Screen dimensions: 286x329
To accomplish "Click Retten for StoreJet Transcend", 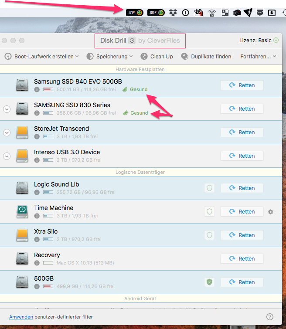I will pyautogui.click(x=242, y=132).
